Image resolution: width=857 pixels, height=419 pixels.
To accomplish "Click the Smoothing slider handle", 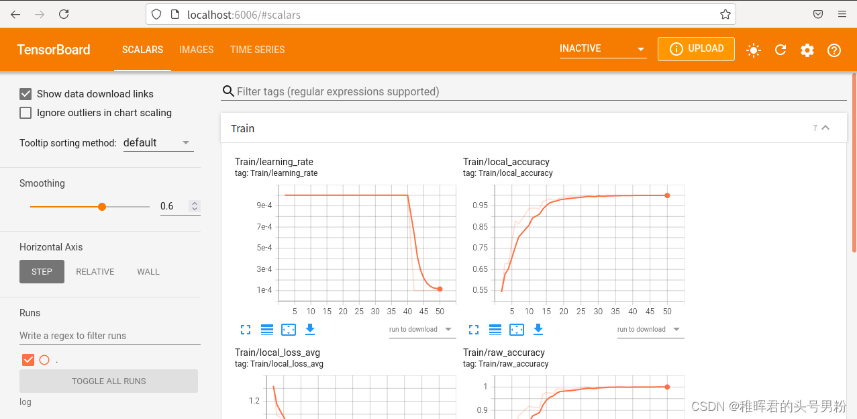I will [x=102, y=207].
